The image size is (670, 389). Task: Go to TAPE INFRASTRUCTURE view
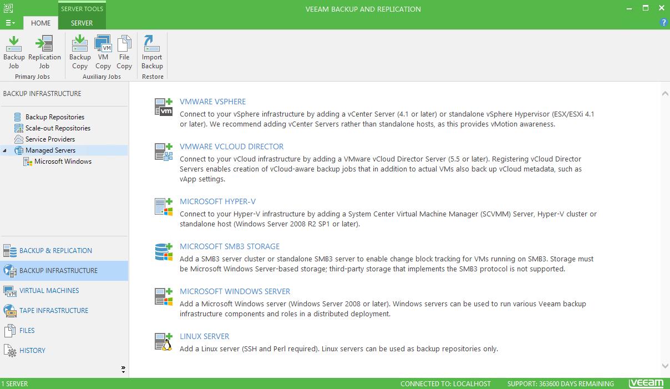pos(54,311)
